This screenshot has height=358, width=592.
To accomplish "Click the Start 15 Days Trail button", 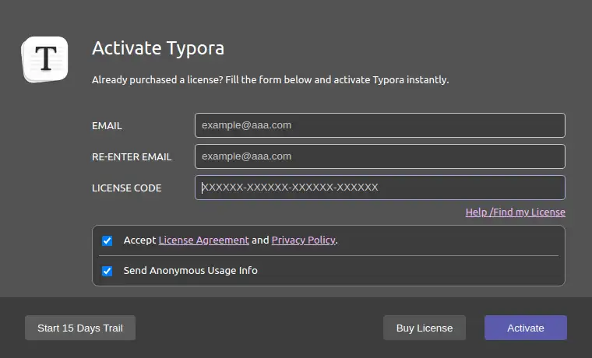I will click(x=80, y=328).
